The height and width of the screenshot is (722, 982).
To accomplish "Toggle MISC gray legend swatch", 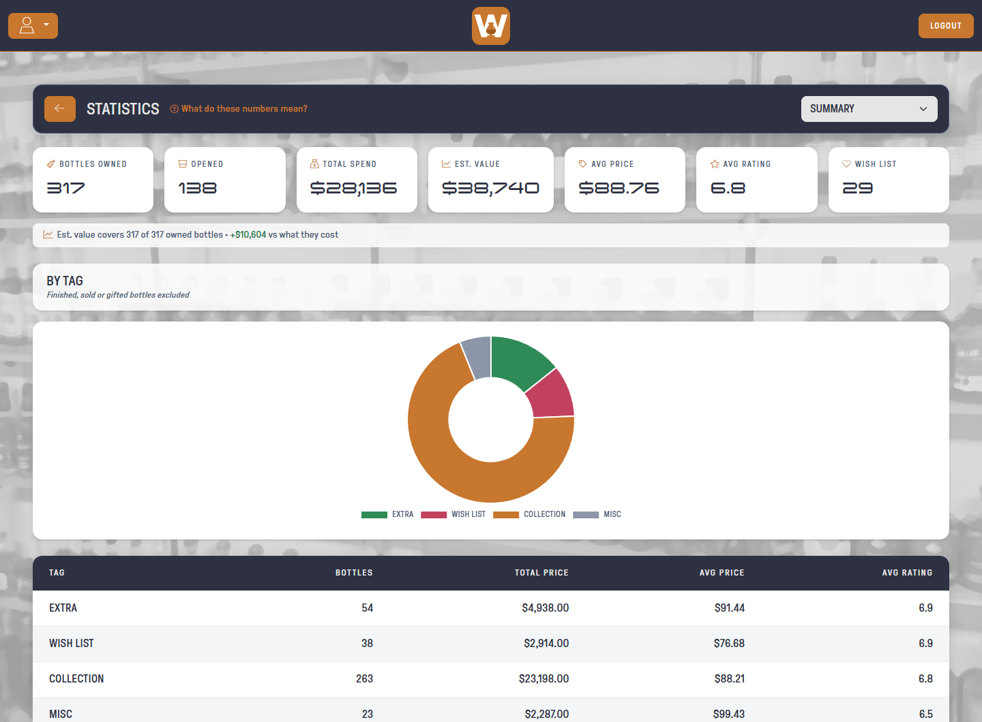I will click(x=586, y=515).
